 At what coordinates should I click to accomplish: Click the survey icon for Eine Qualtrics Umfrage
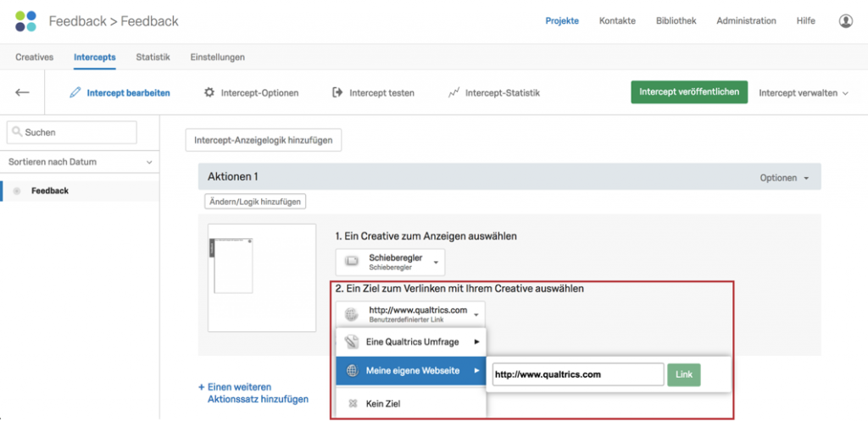click(352, 342)
